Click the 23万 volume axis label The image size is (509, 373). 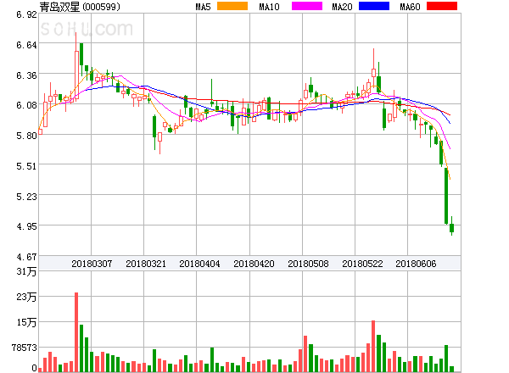[26, 297]
